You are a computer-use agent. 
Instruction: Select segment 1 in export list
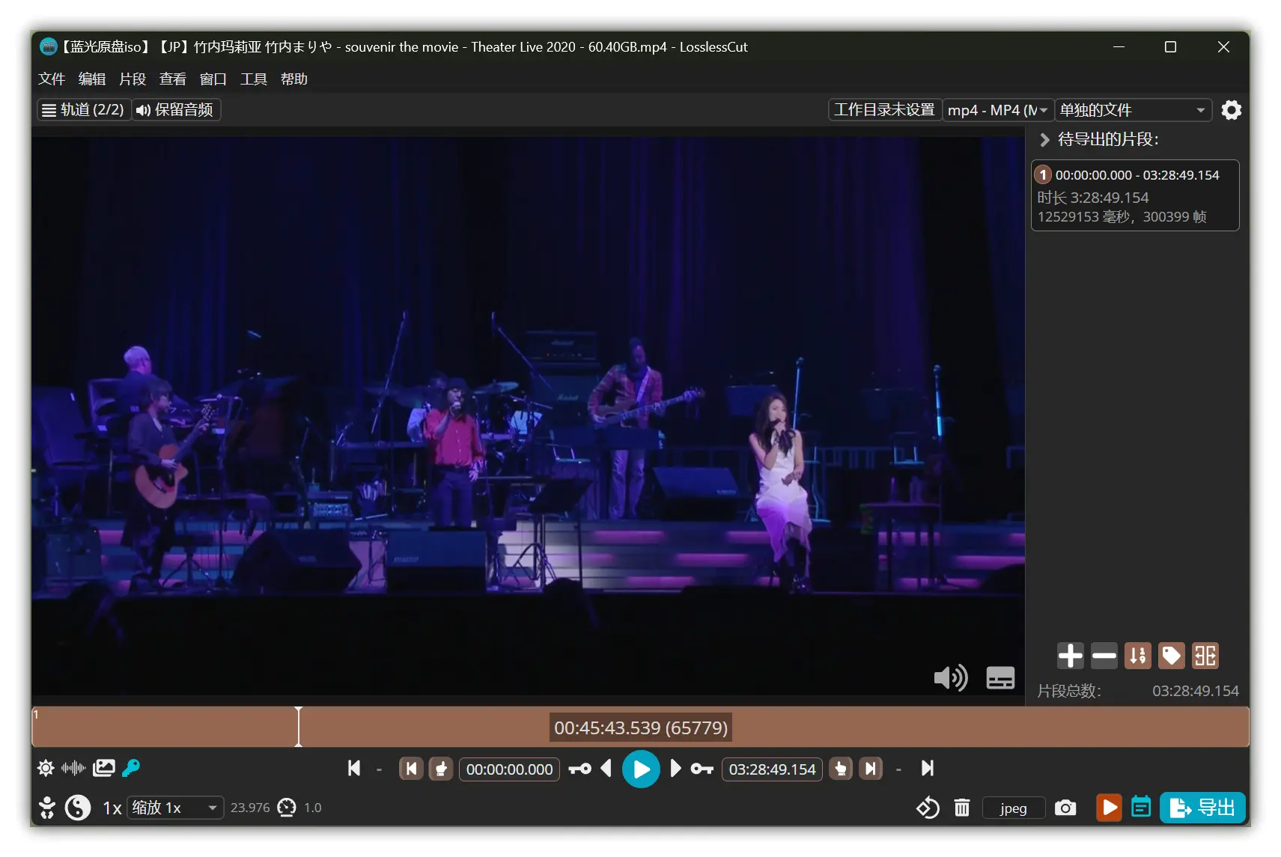coord(1135,195)
